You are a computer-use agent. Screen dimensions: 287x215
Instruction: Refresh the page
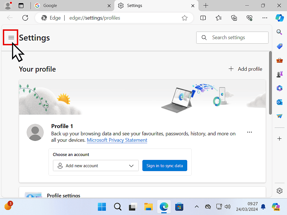click(25, 18)
